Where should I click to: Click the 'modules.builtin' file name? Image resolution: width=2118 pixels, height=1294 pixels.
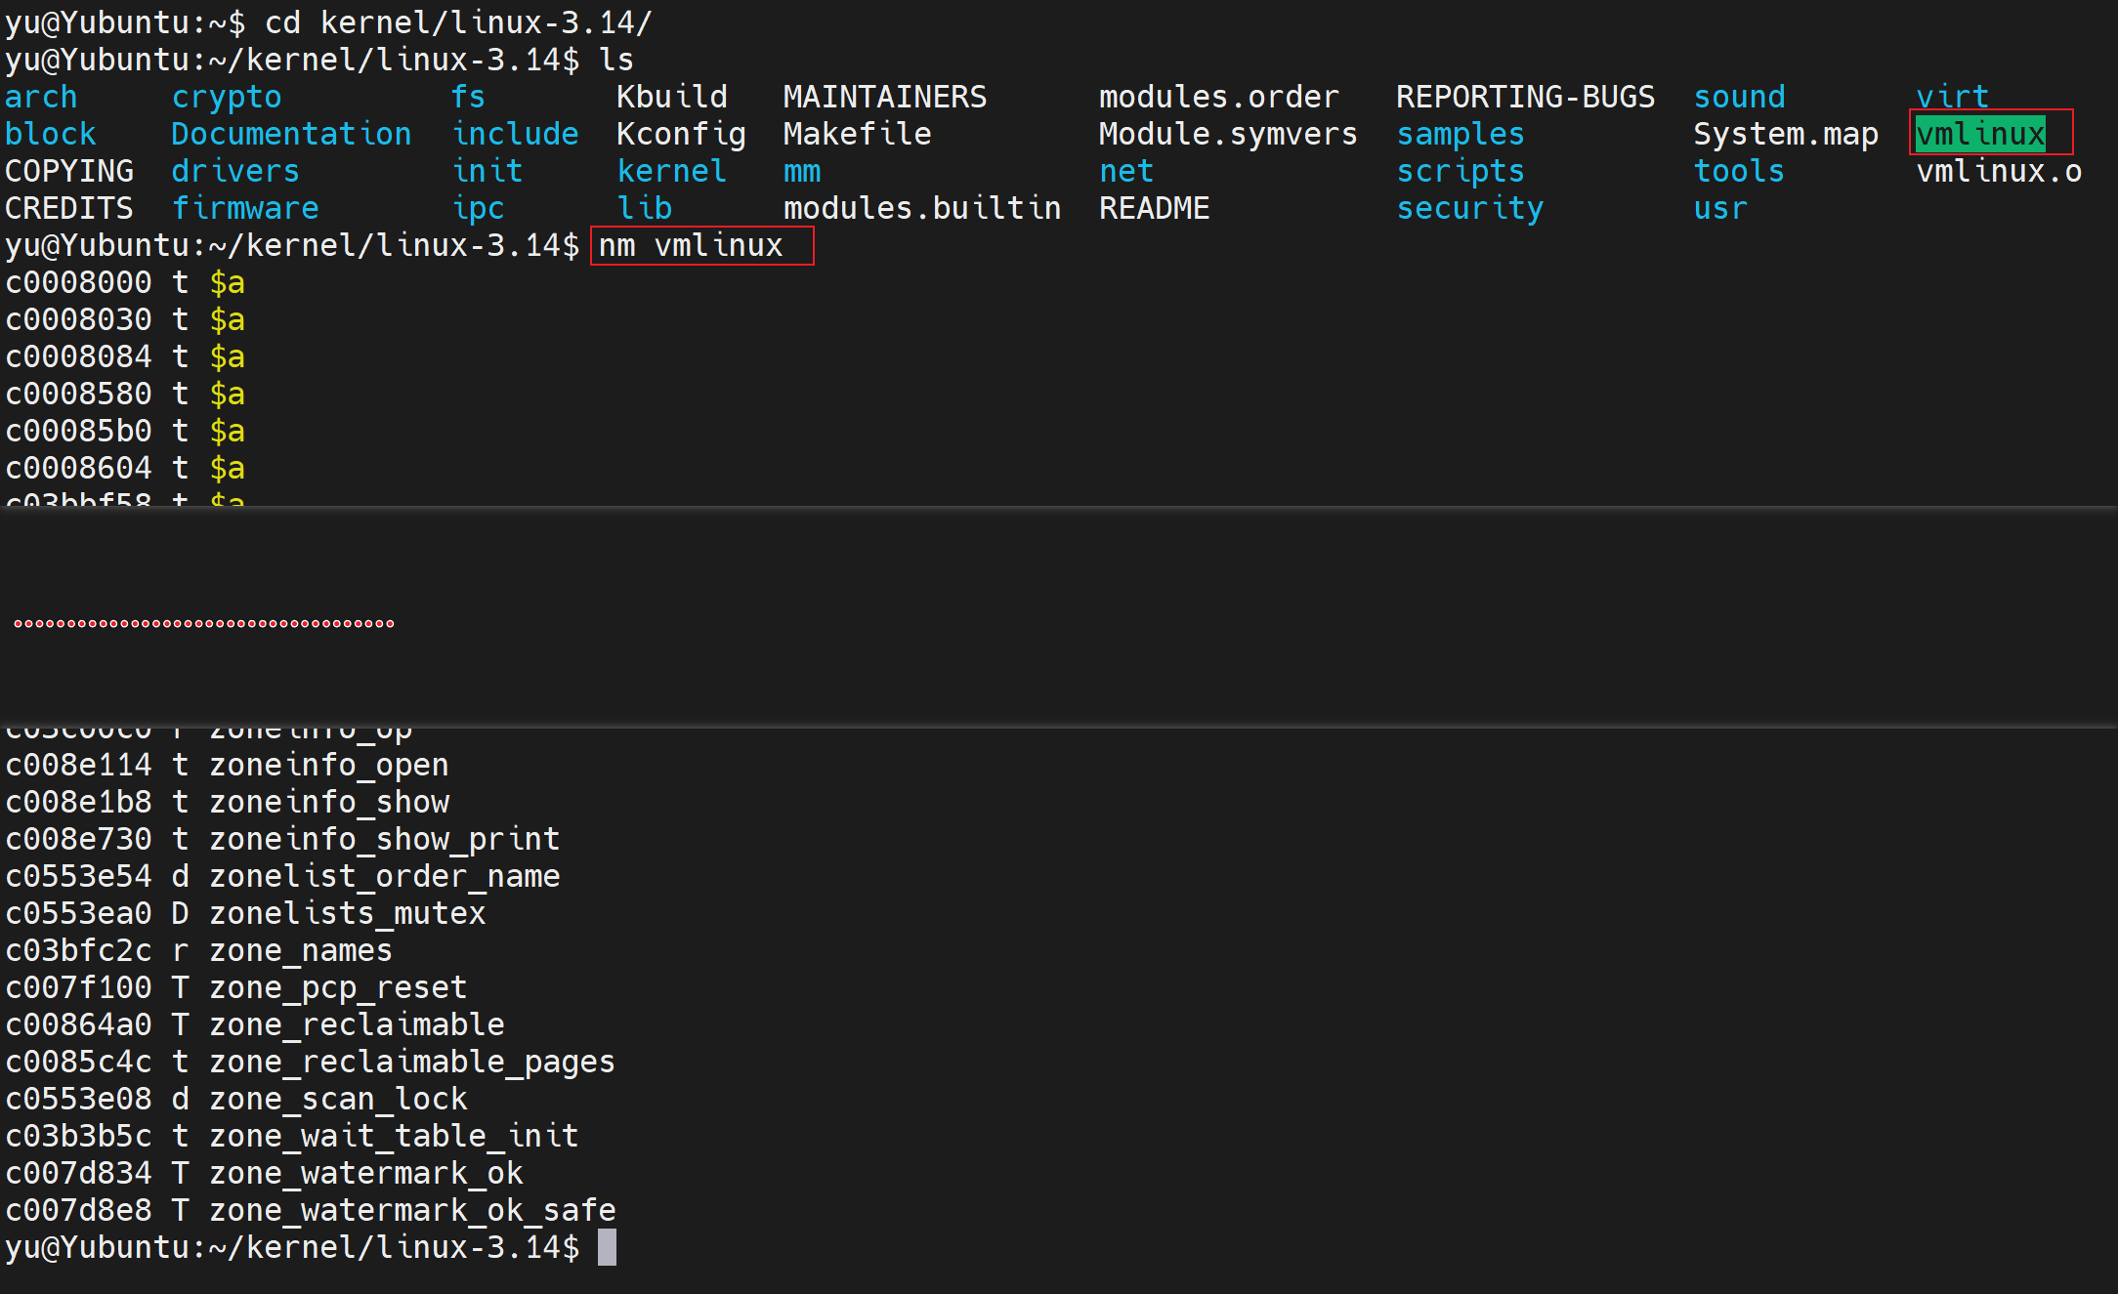(921, 208)
